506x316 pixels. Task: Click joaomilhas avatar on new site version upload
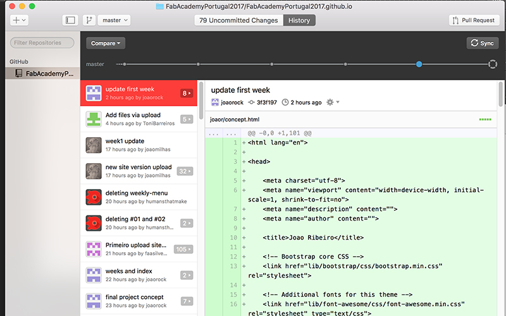point(94,171)
